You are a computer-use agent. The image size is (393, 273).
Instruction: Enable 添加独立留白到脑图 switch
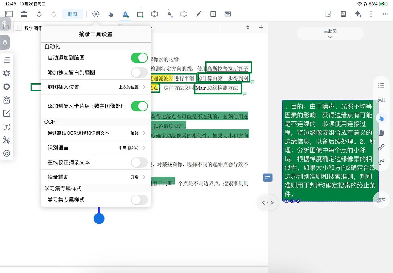[x=139, y=73]
